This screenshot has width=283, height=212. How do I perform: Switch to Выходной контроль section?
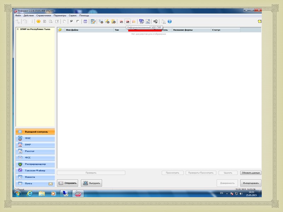click(x=35, y=132)
